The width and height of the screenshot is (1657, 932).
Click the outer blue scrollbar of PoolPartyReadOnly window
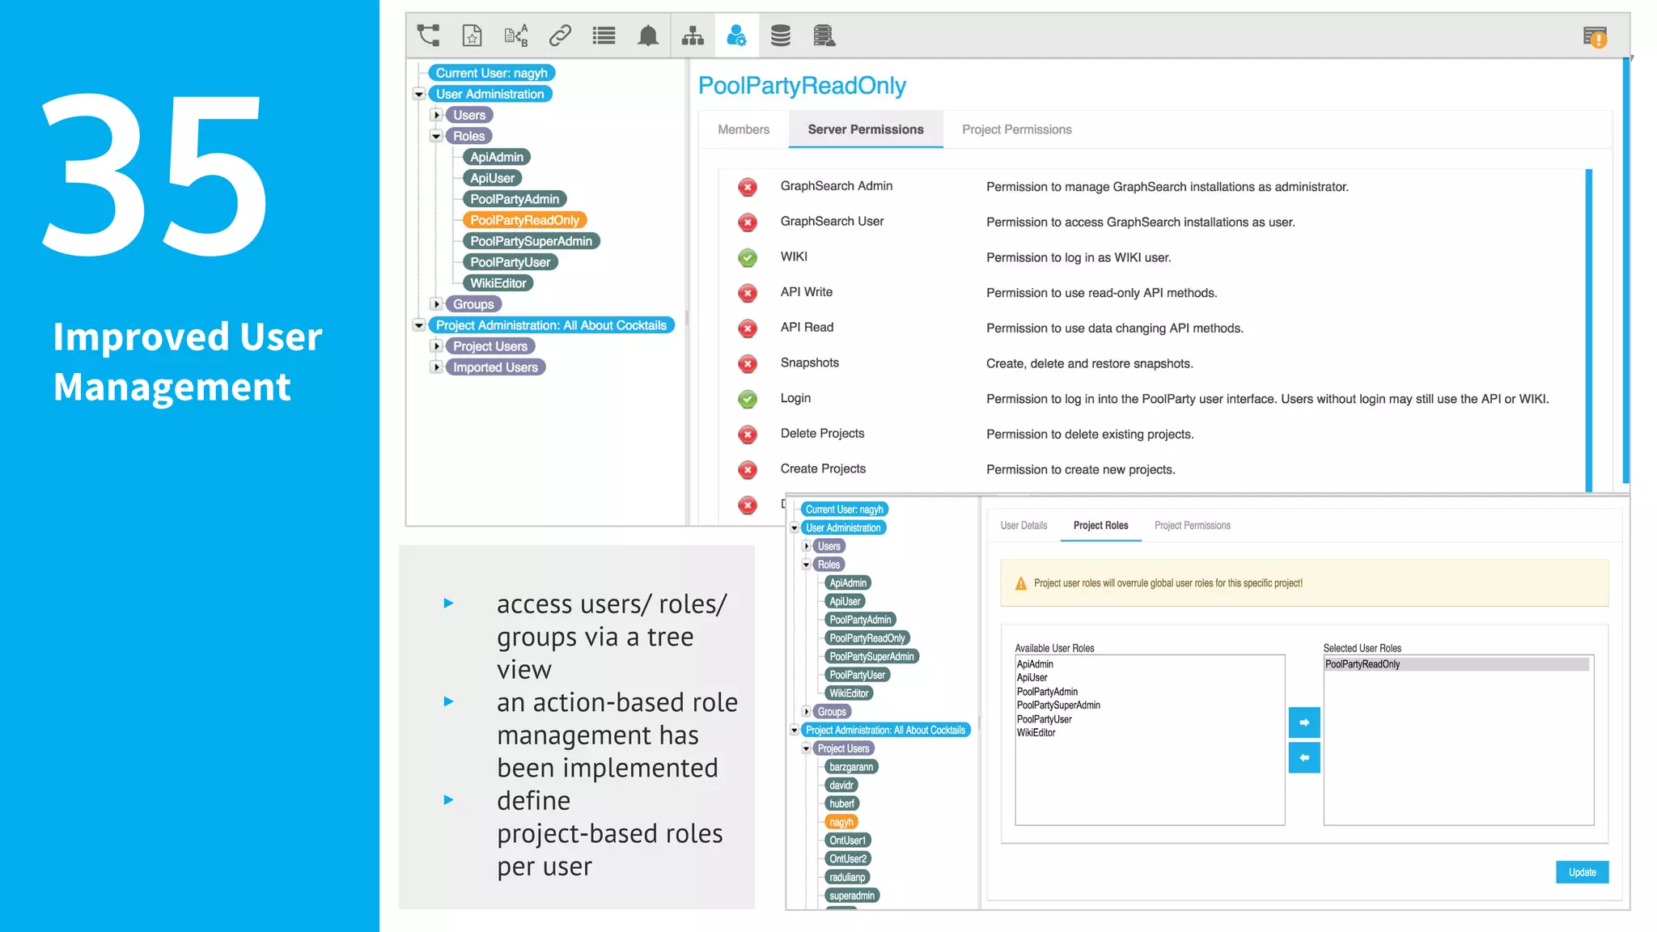point(1625,271)
